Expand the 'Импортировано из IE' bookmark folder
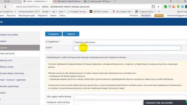The height and width of the screenshot is (105, 187). (29, 12)
